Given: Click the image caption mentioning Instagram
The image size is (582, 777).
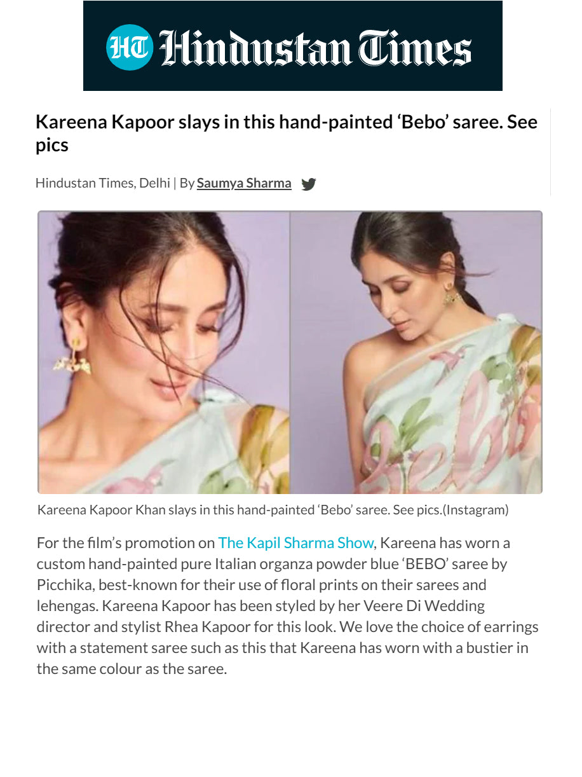Looking at the screenshot, I should click(273, 510).
